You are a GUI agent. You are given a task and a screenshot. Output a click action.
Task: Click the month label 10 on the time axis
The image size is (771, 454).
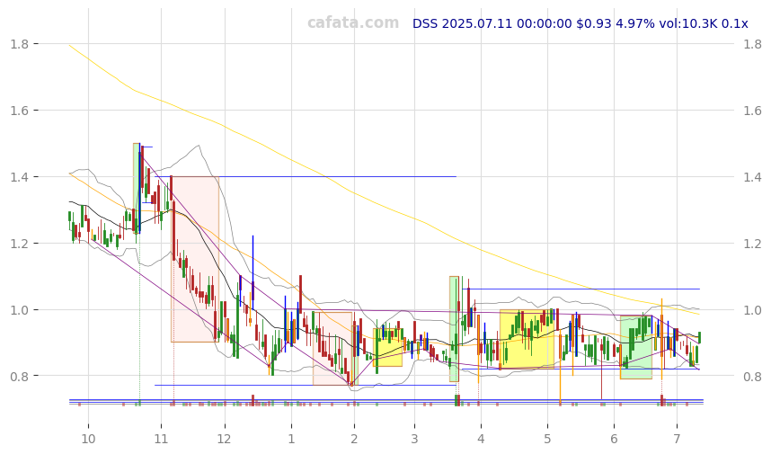[x=88, y=439]
